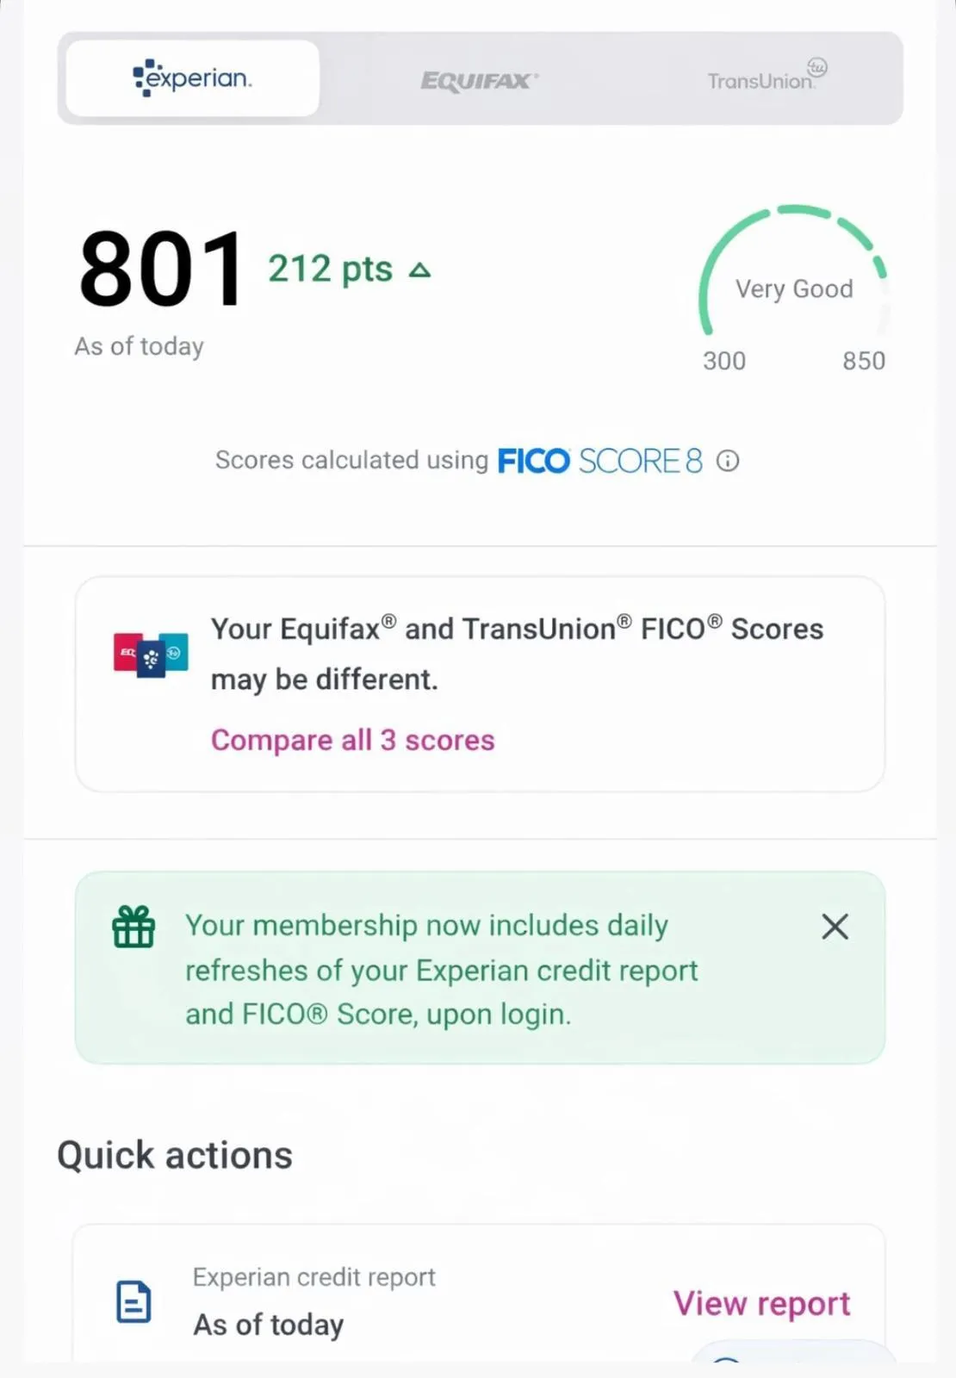The height and width of the screenshot is (1378, 956).
Task: Tap the Very Good score gauge
Action: coord(792,276)
